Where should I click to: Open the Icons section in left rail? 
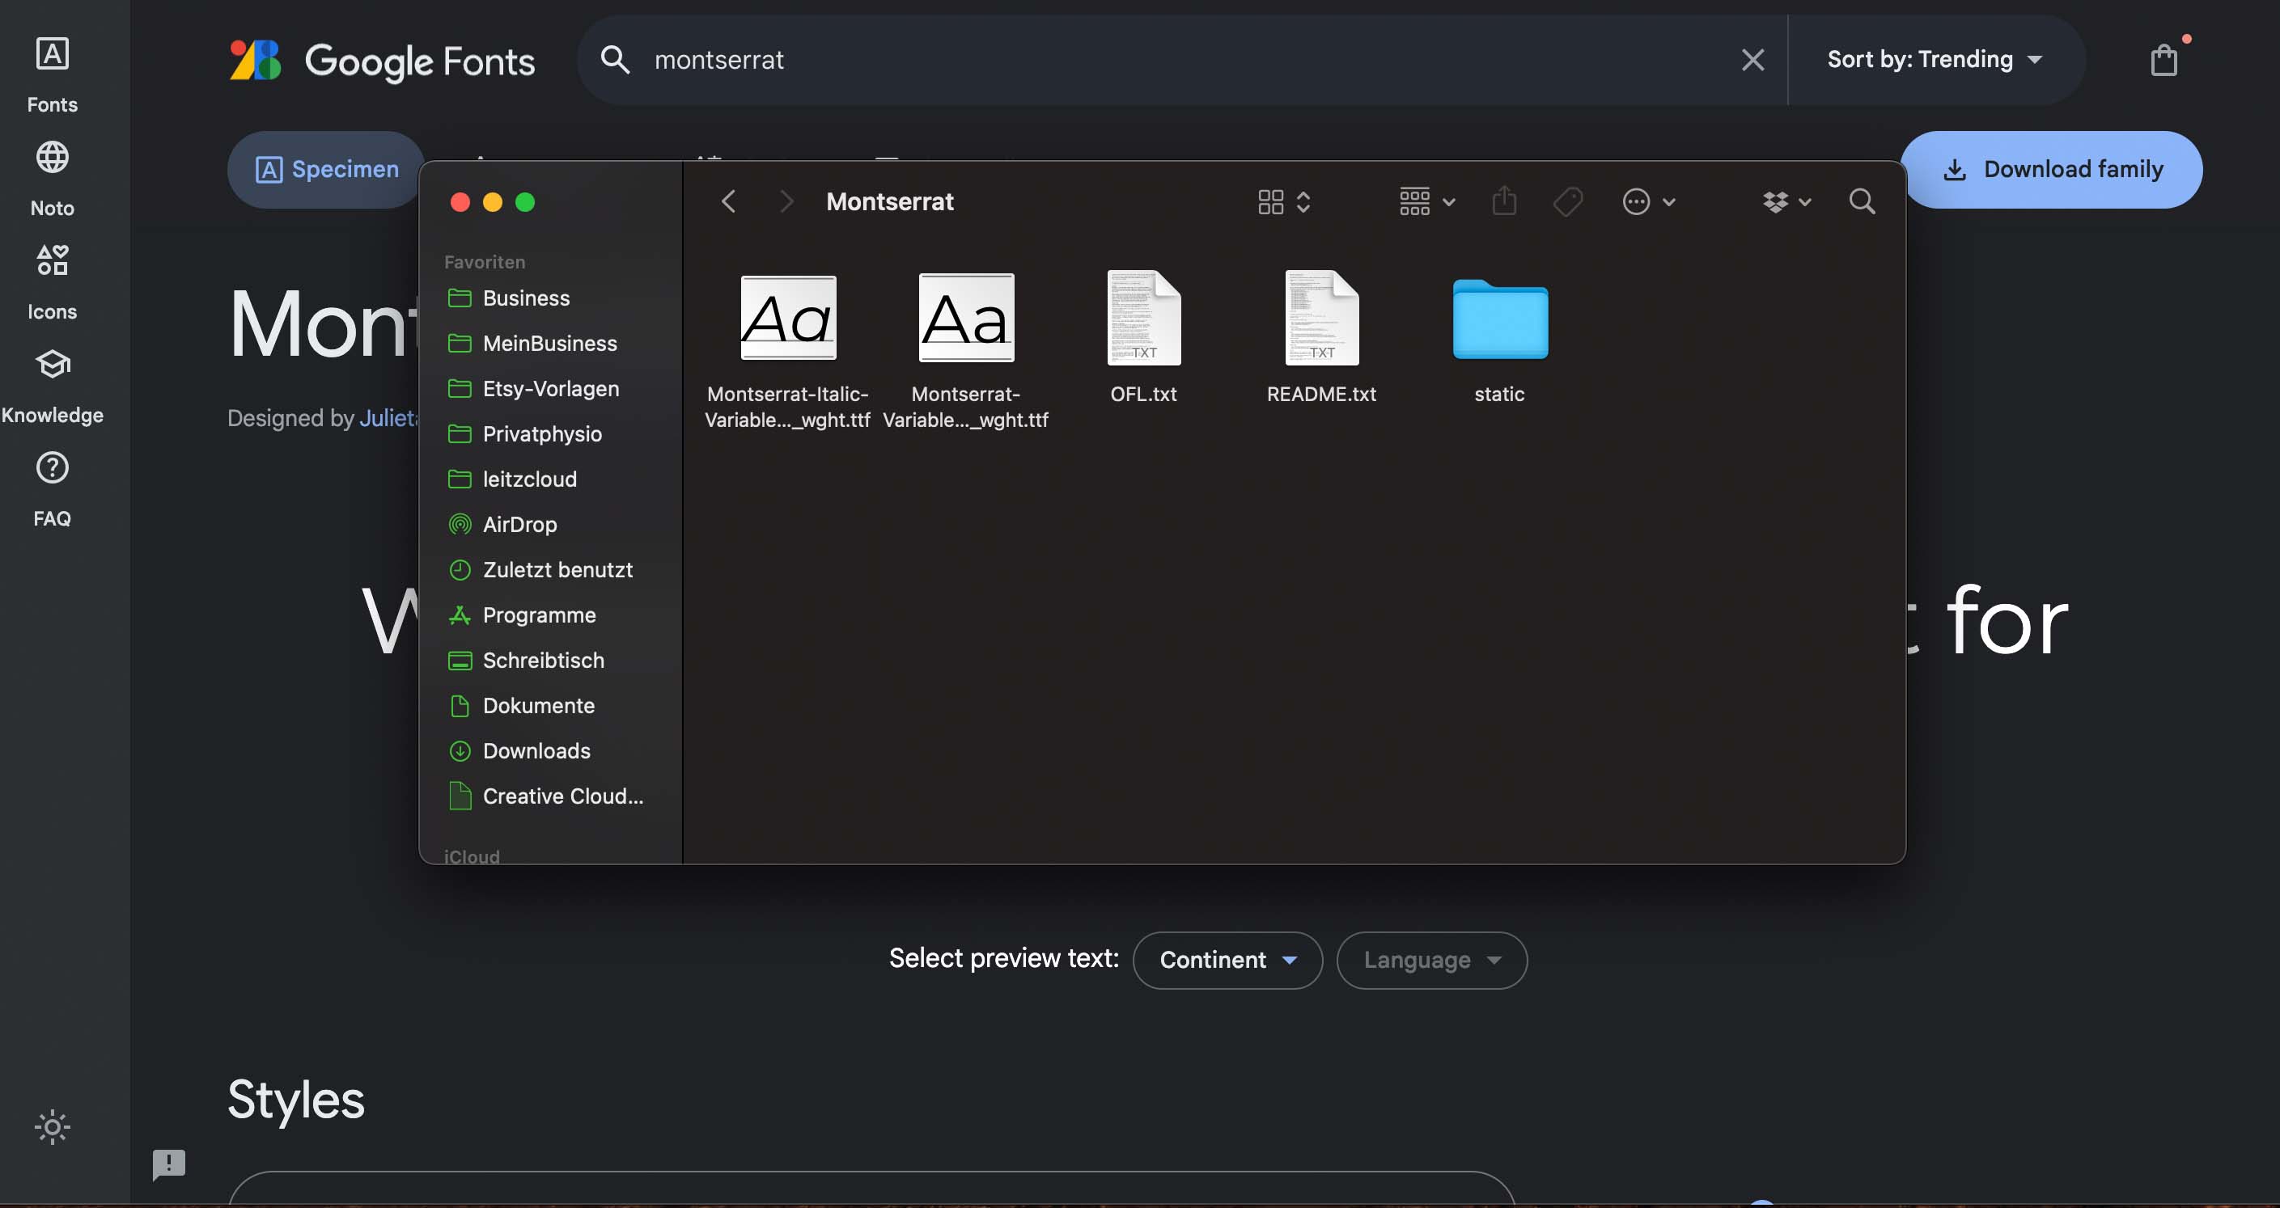pos(53,281)
